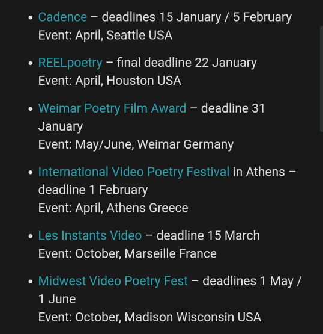Open the Cadence link

(62, 17)
